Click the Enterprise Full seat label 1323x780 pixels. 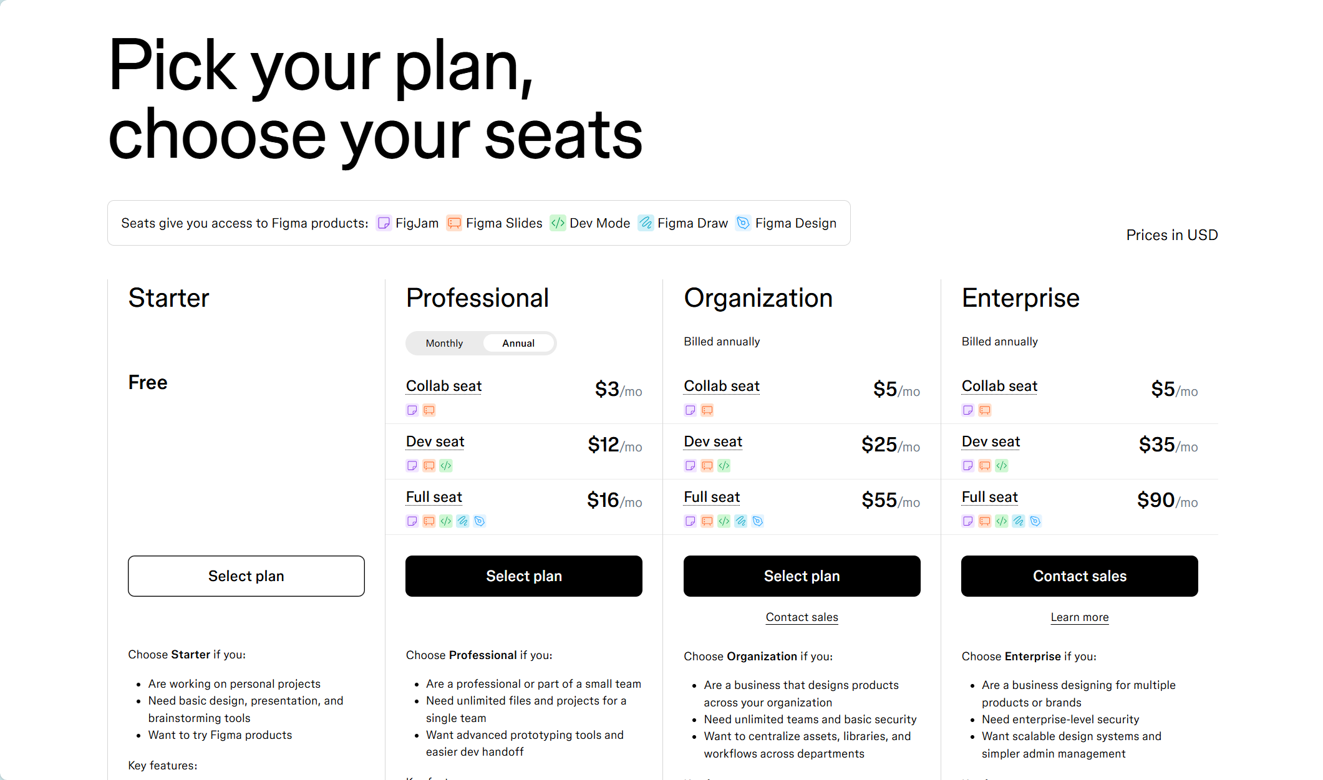(x=989, y=498)
